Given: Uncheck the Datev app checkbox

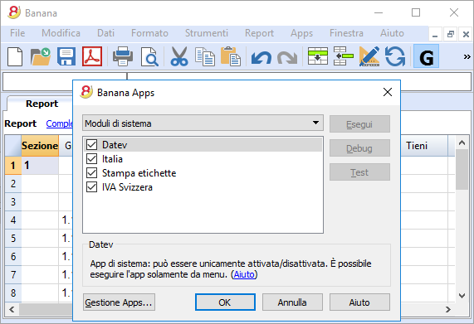Looking at the screenshot, I should pos(91,144).
